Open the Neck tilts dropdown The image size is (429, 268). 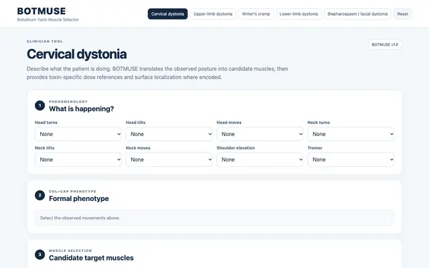(x=78, y=159)
